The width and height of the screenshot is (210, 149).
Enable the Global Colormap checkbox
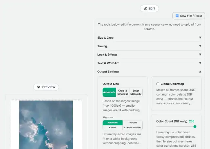157,84
